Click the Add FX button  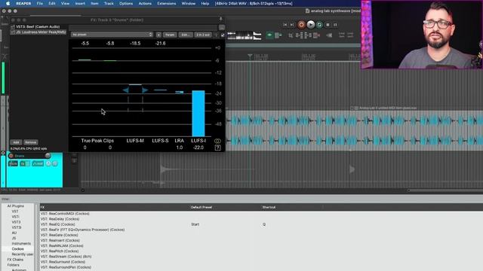click(x=16, y=142)
